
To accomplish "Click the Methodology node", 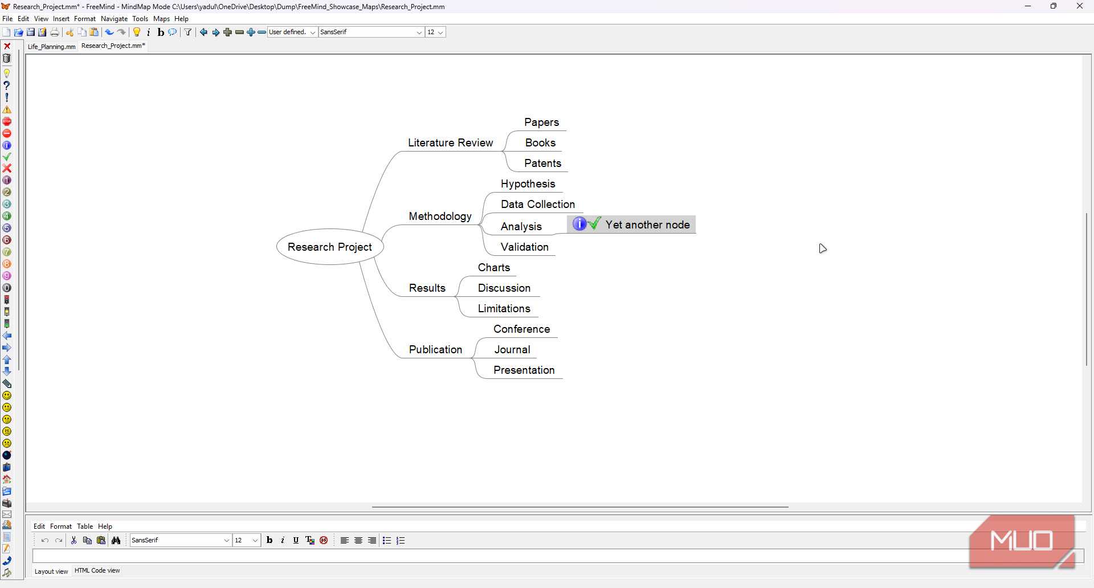I will pyautogui.click(x=440, y=217).
